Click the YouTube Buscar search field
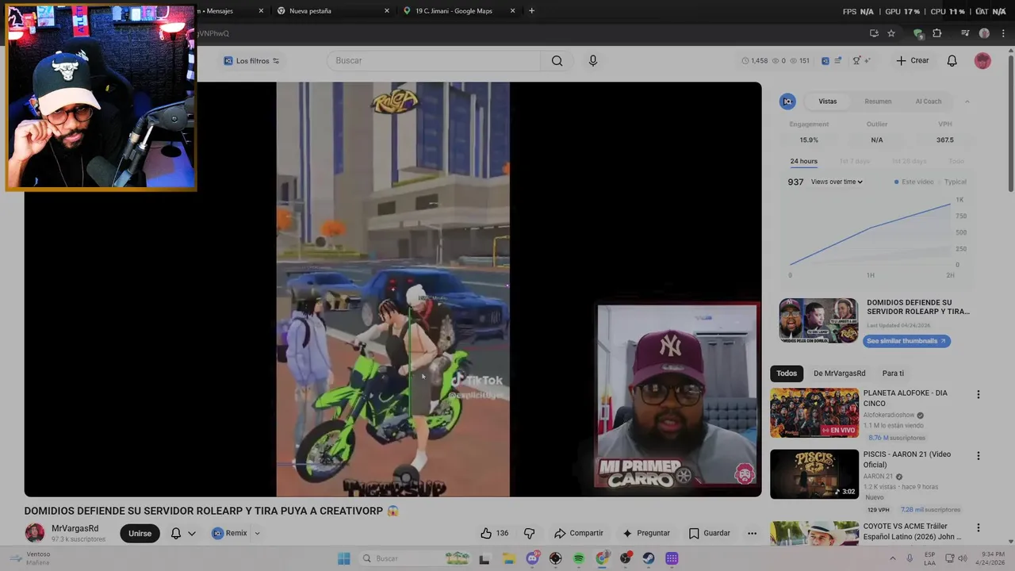This screenshot has width=1015, height=571. (x=434, y=61)
